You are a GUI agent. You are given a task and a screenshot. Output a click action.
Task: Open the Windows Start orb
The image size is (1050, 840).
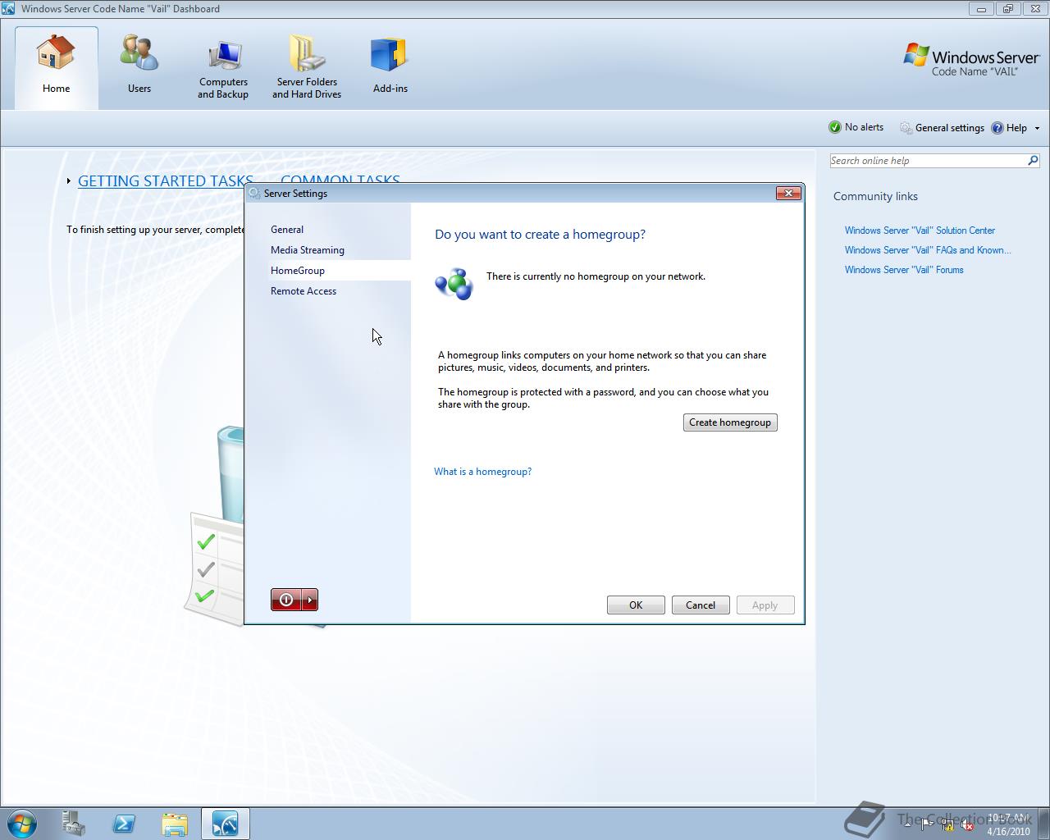(22, 824)
